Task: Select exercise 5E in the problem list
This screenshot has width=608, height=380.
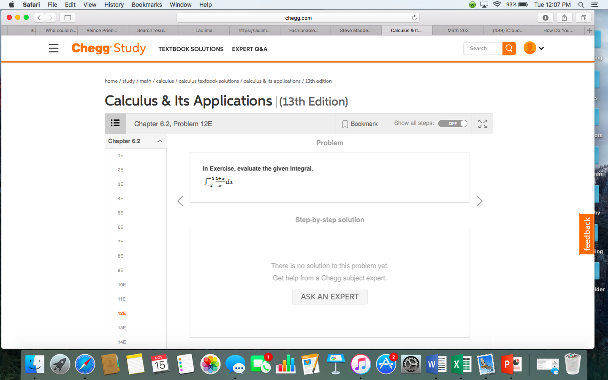Action: pyautogui.click(x=120, y=213)
